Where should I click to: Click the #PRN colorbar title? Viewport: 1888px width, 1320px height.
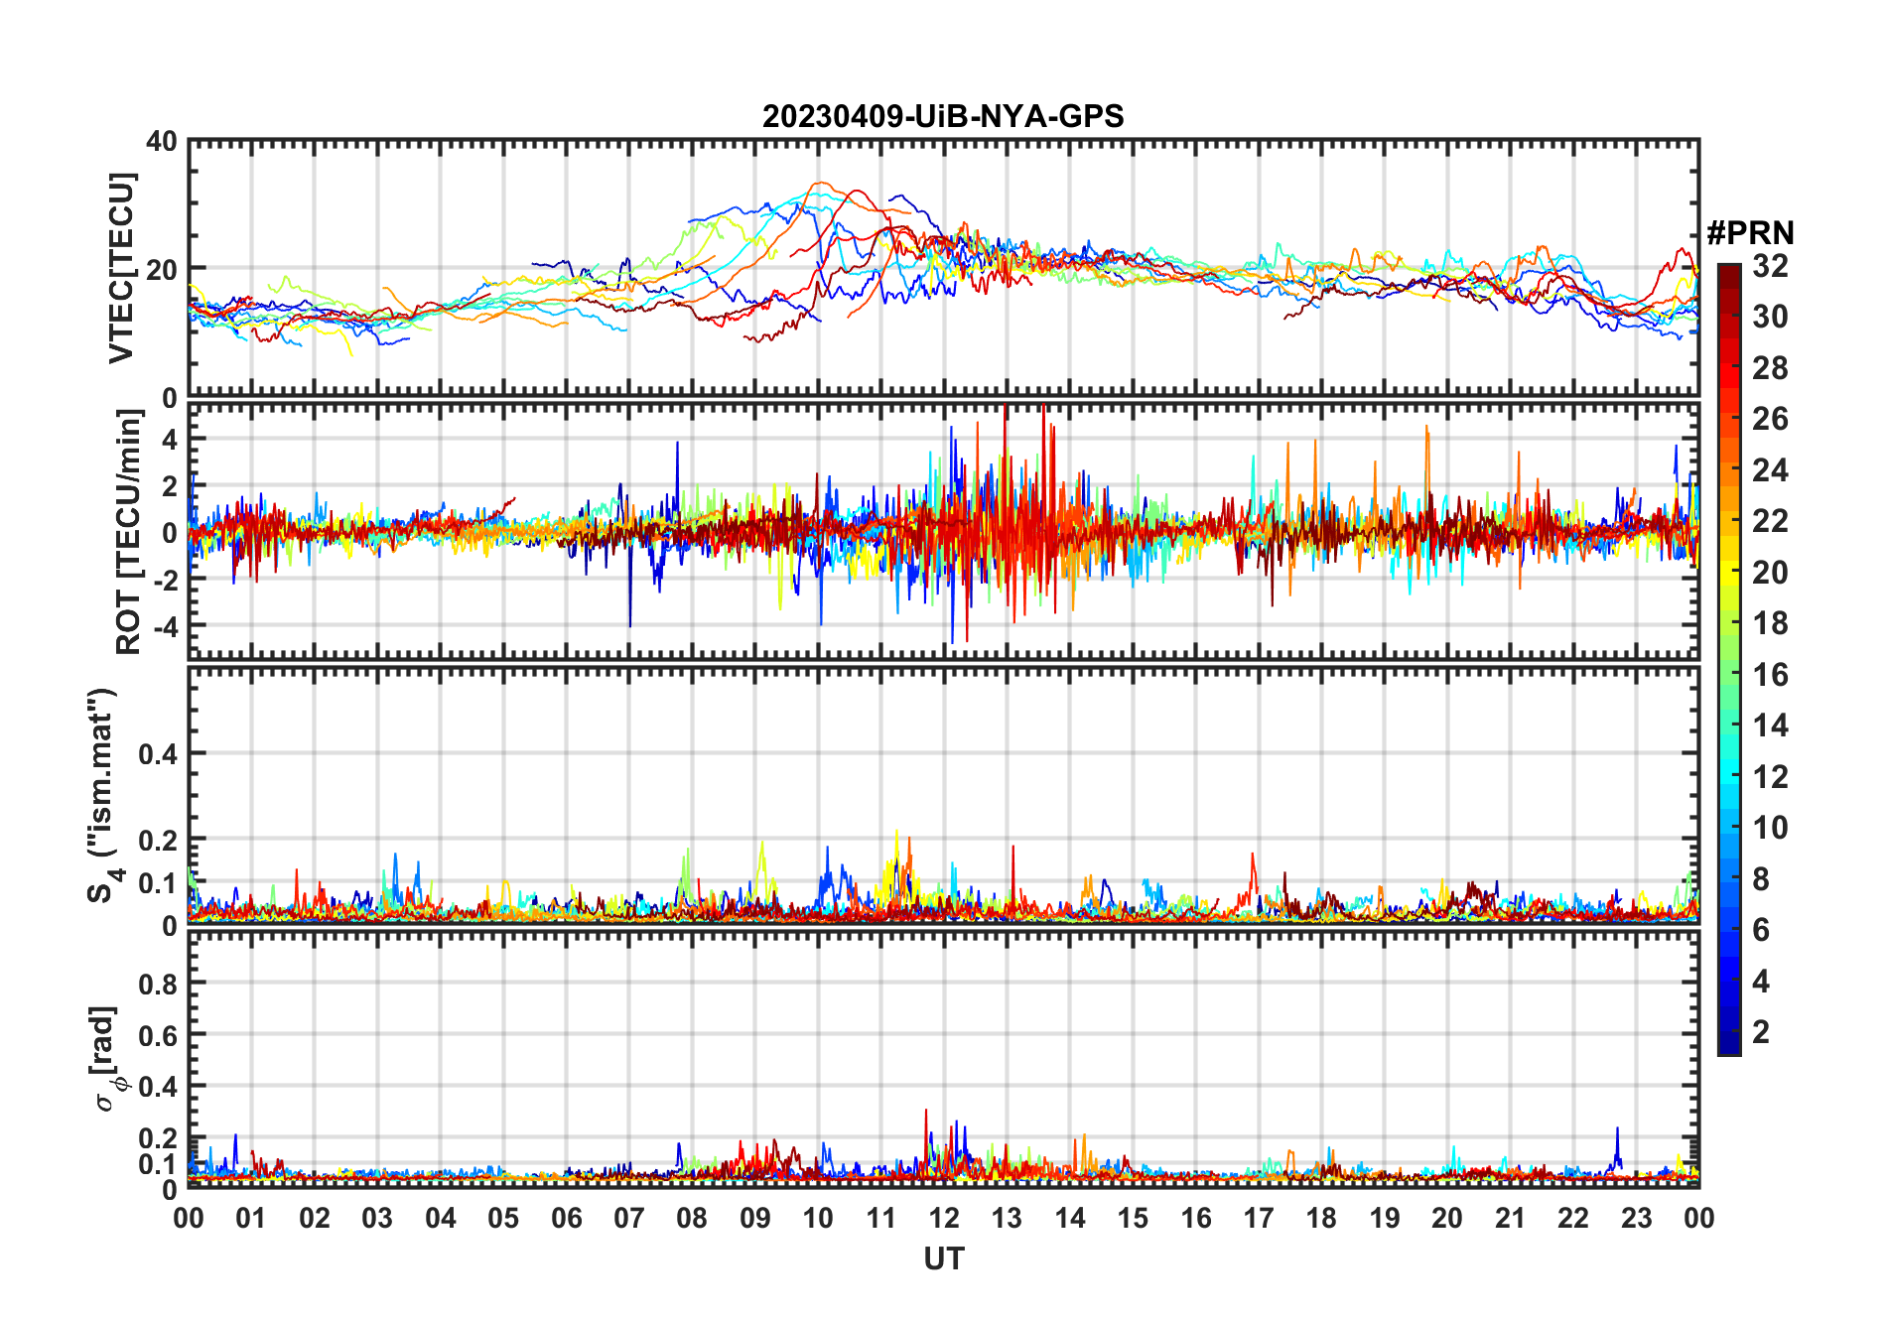point(1750,233)
